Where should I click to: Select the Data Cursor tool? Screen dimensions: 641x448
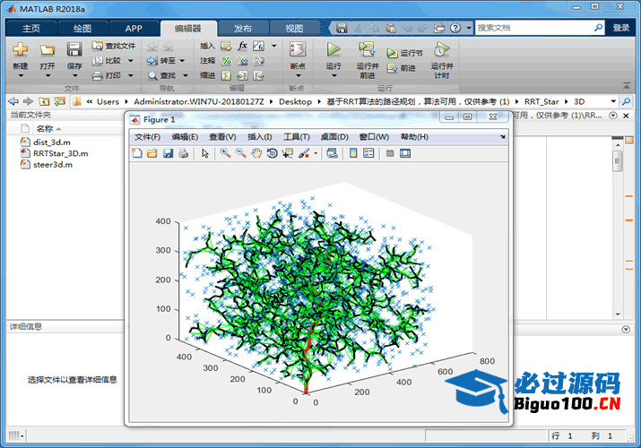pyautogui.click(x=288, y=153)
